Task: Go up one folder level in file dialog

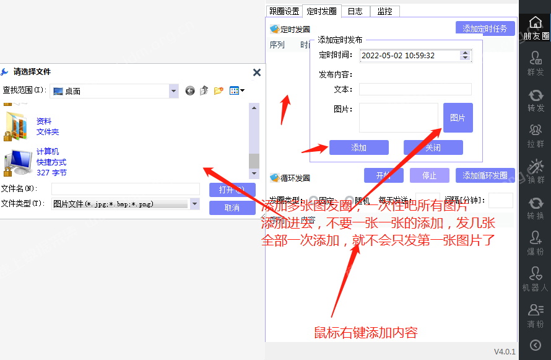Action: 204,90
